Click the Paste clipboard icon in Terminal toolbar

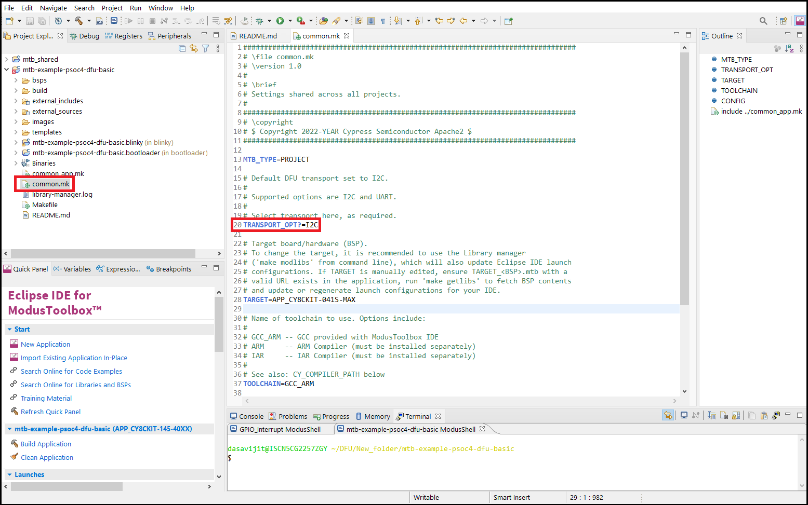pos(764,415)
